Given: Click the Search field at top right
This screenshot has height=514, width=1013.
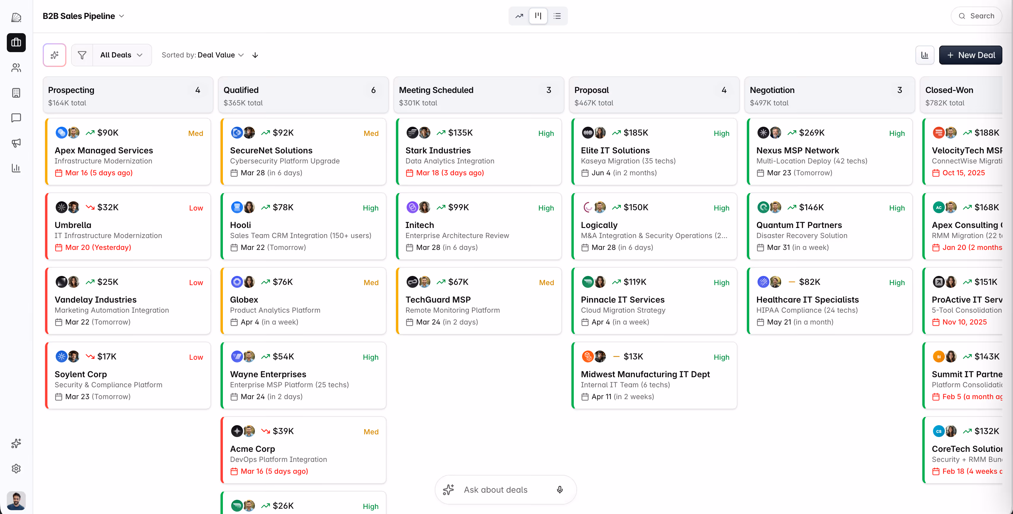Looking at the screenshot, I should (x=976, y=16).
